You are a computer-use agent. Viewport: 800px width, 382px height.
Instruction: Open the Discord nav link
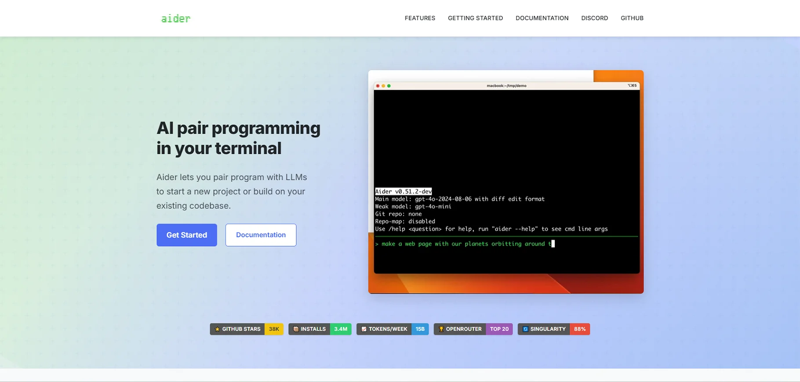pos(594,18)
